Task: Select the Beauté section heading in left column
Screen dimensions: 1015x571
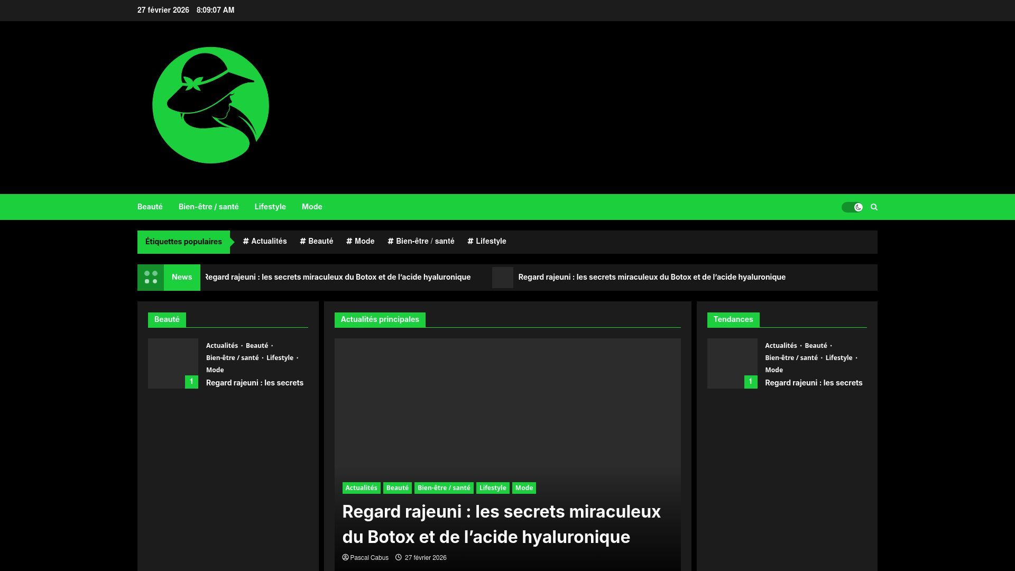Action: coord(167,319)
